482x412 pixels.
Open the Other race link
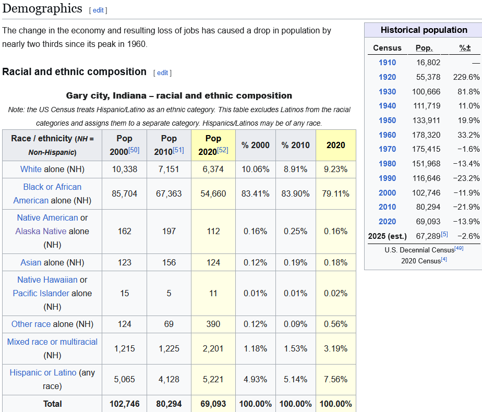[31, 324]
